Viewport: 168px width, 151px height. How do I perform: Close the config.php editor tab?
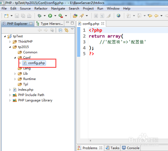pos(102,24)
